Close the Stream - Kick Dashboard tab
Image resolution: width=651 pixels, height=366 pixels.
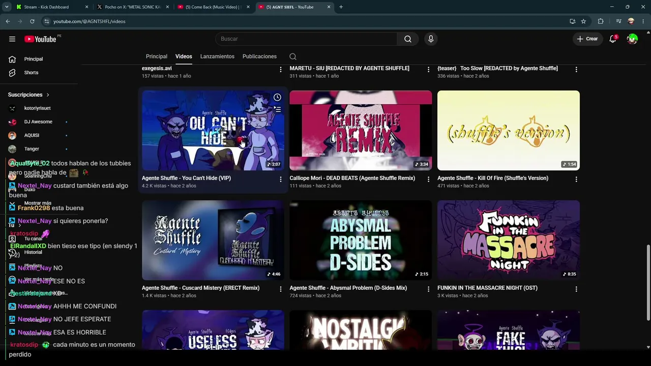click(86, 7)
